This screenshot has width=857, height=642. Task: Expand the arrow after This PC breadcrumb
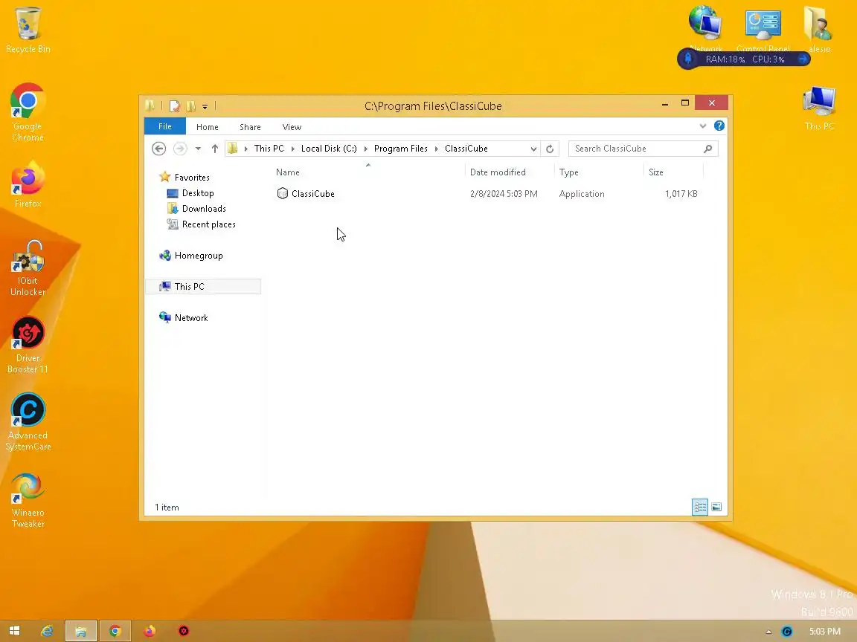point(293,149)
